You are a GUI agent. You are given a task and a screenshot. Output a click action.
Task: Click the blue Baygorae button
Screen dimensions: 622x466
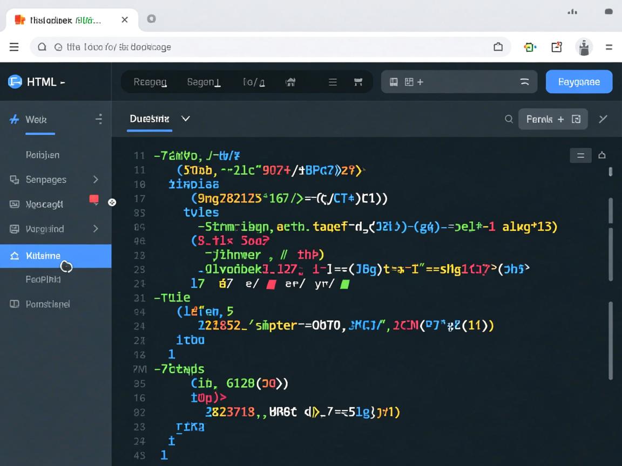(579, 82)
